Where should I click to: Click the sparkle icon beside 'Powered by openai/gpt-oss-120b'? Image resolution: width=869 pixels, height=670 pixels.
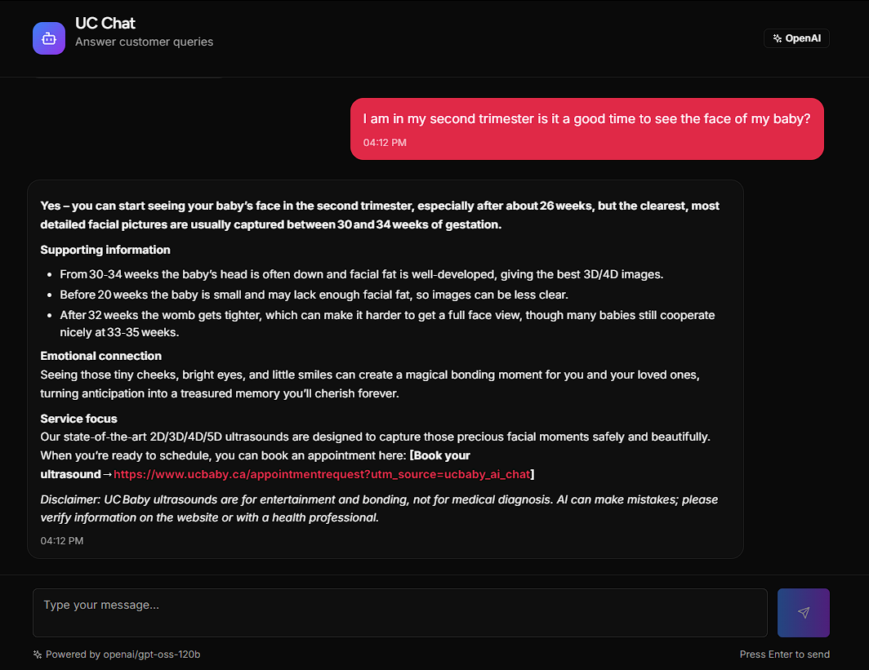click(x=37, y=654)
